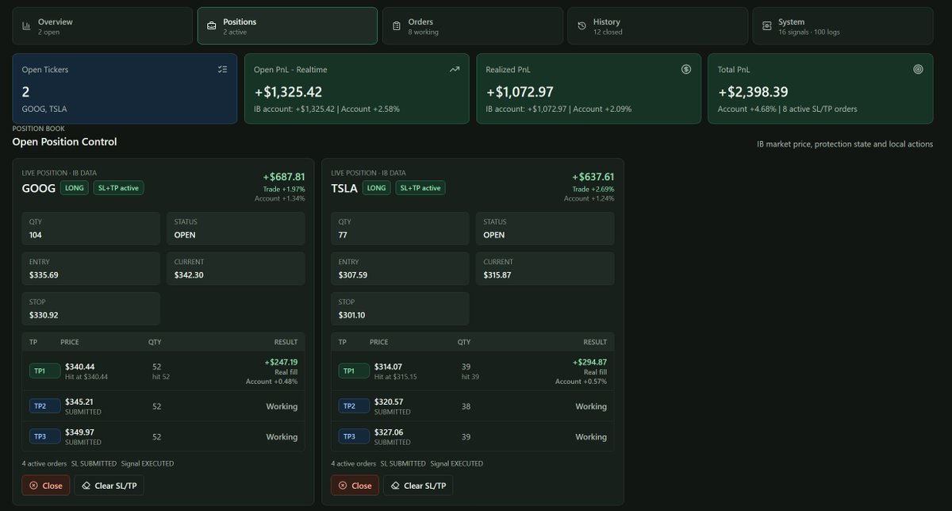Click GOOG '4 active orders' status text
The image size is (952, 511).
(x=44, y=463)
